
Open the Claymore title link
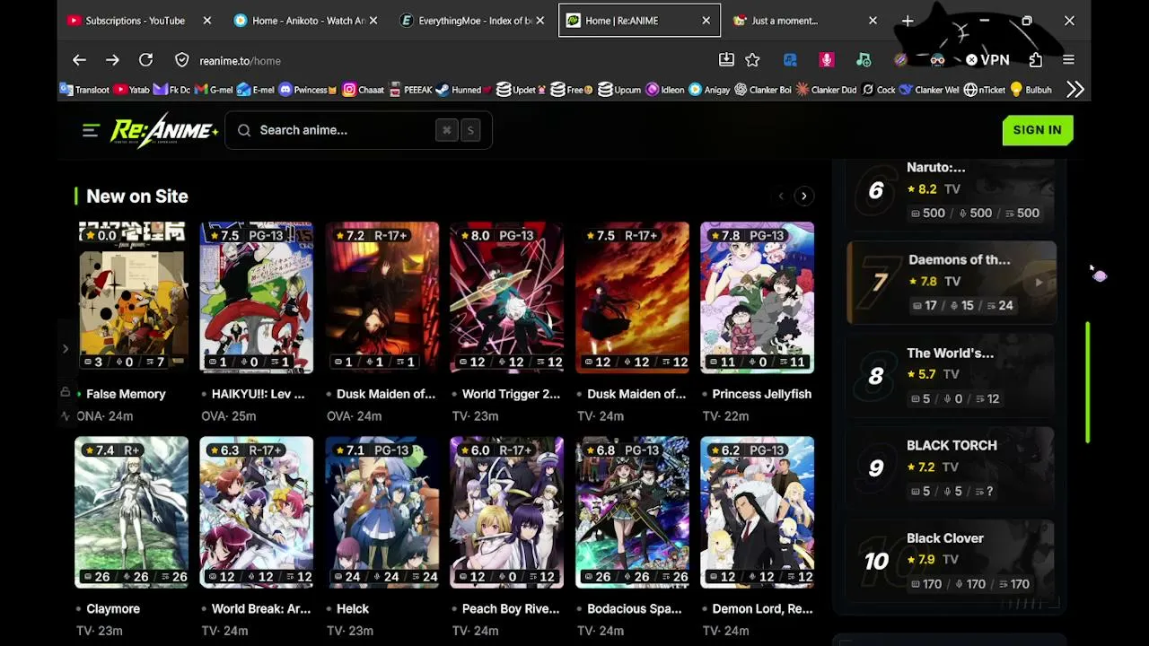click(113, 608)
